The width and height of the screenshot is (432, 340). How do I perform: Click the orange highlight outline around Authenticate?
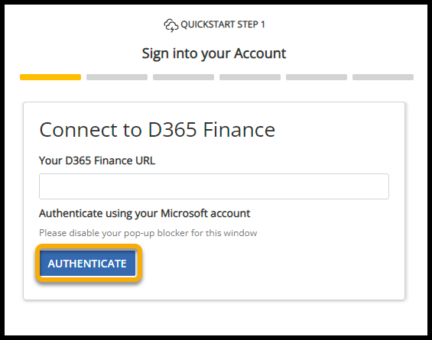(89, 246)
